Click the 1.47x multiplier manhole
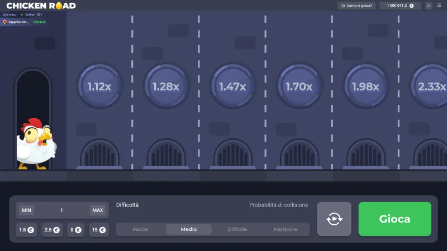 click(x=232, y=86)
